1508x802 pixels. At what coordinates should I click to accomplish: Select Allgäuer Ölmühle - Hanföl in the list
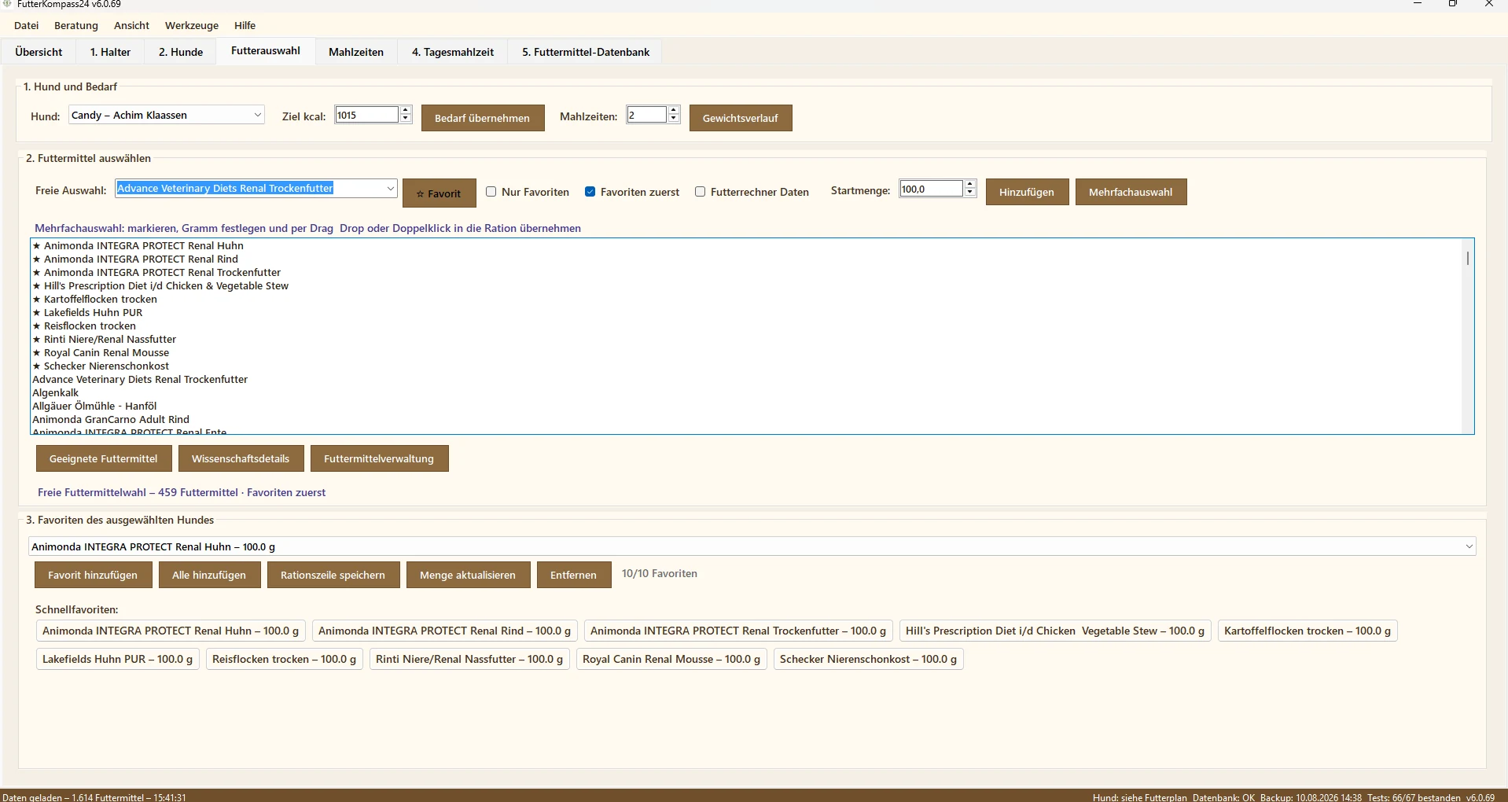[x=746, y=407]
